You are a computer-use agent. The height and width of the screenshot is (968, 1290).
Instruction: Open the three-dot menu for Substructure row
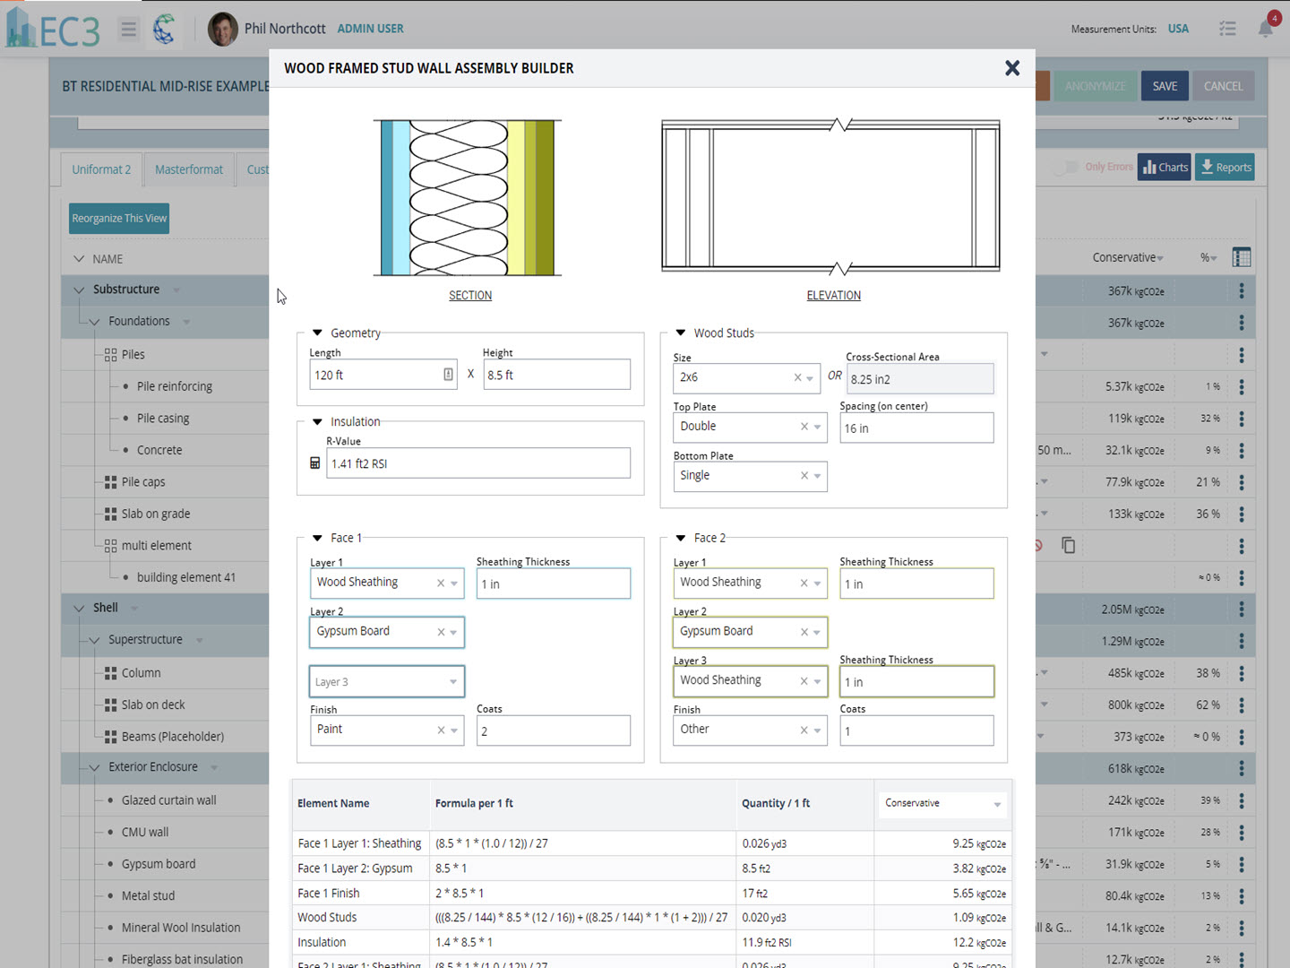(1241, 290)
